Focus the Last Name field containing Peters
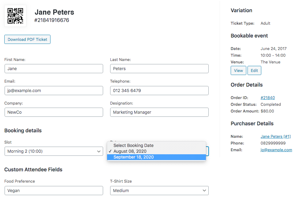The height and width of the screenshot is (200, 298). click(x=159, y=69)
